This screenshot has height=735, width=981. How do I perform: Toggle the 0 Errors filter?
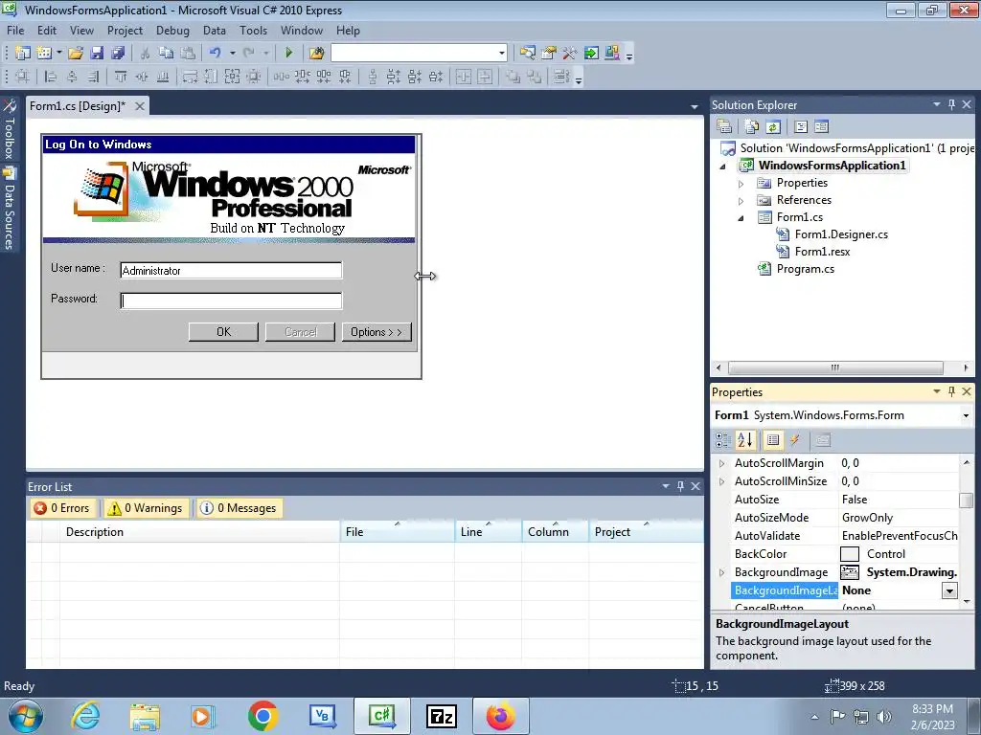pyautogui.click(x=62, y=508)
